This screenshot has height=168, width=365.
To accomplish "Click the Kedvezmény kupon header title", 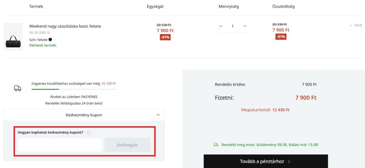I will tap(84, 115).
